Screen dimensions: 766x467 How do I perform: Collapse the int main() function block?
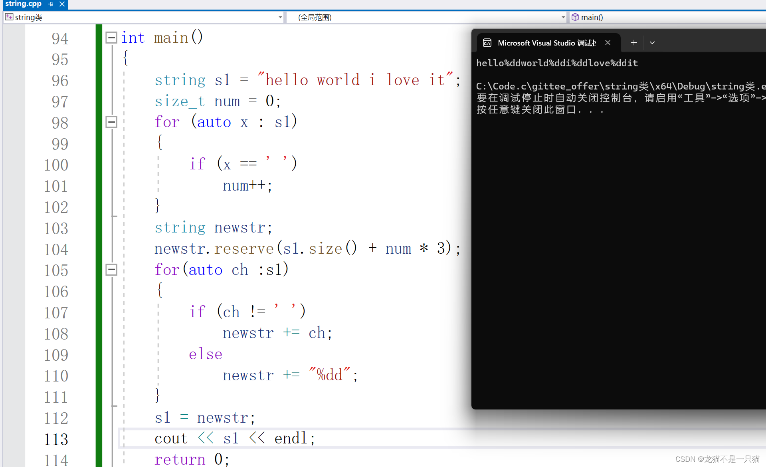pyautogui.click(x=111, y=38)
